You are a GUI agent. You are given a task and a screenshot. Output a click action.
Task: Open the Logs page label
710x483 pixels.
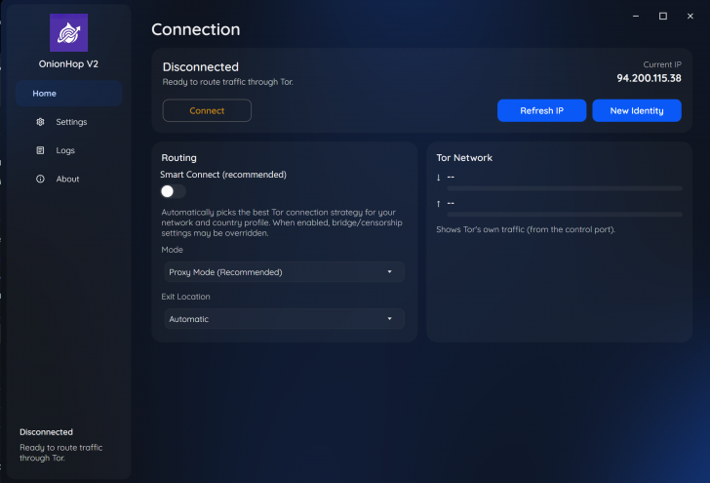click(x=65, y=150)
